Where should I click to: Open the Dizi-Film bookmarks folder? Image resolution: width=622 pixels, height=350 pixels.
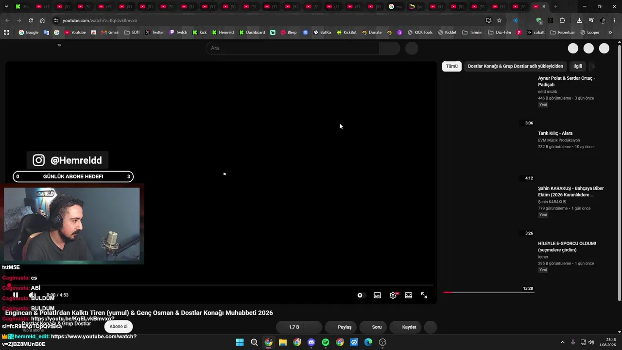point(500,33)
